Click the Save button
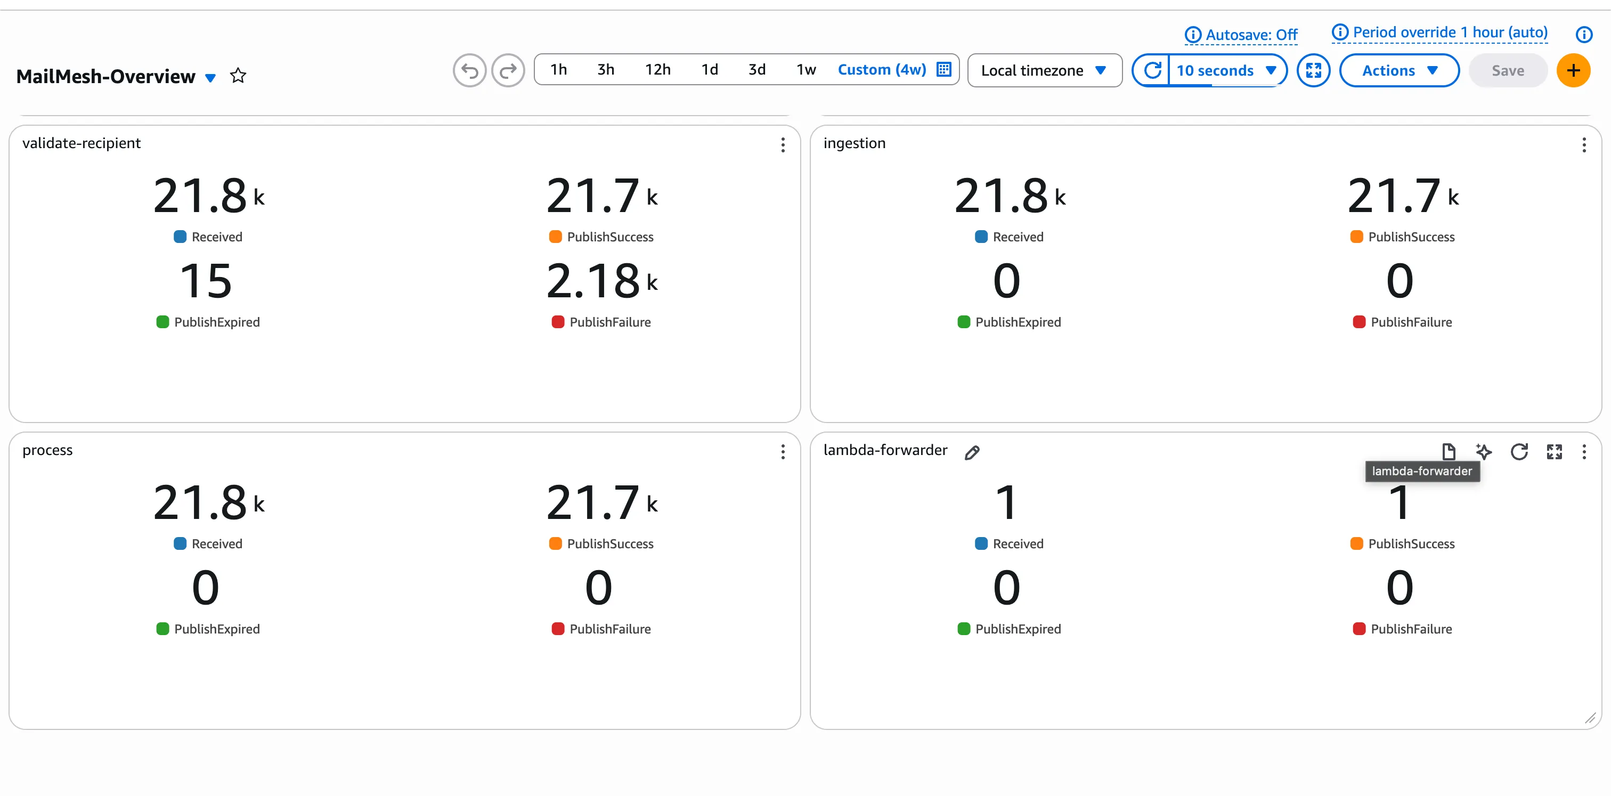The image size is (1611, 796). [x=1507, y=70]
